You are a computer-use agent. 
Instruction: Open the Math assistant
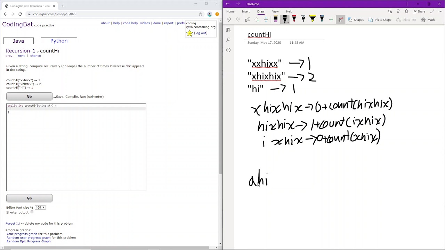[428, 20]
